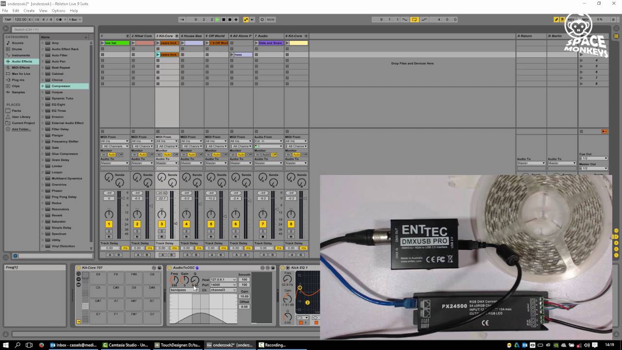The height and width of the screenshot is (350, 622).
Task: Open the User Library place
Action: pyautogui.click(x=21, y=117)
